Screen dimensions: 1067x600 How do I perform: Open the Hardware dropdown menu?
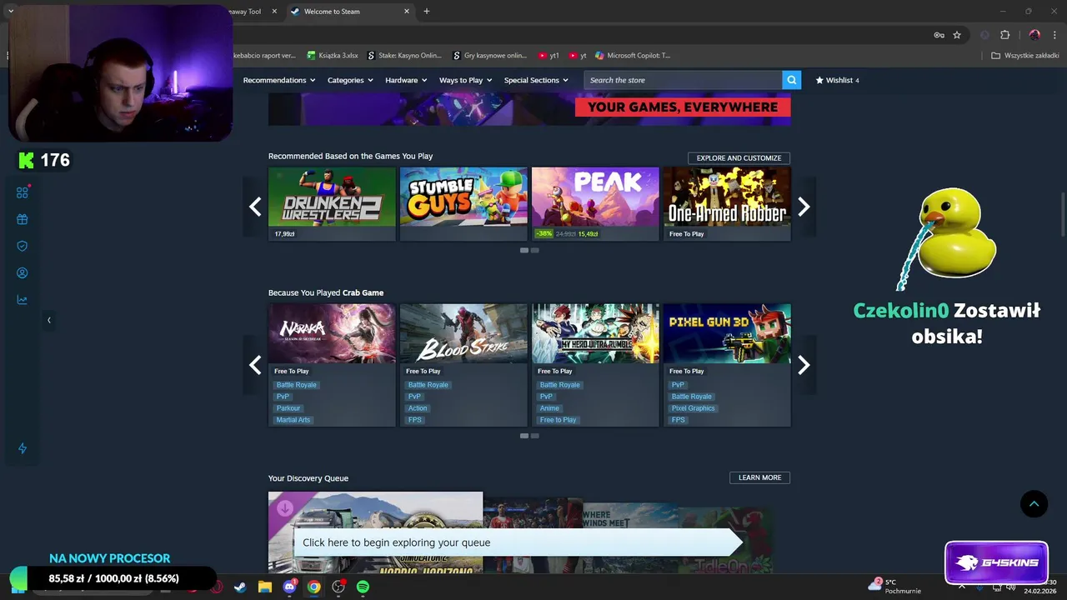tap(406, 80)
